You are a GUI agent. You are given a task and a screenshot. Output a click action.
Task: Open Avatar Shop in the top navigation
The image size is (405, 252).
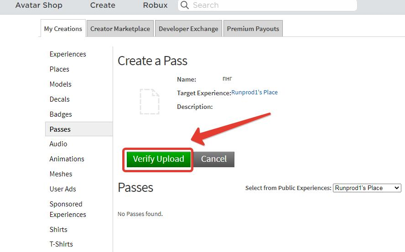pos(39,5)
